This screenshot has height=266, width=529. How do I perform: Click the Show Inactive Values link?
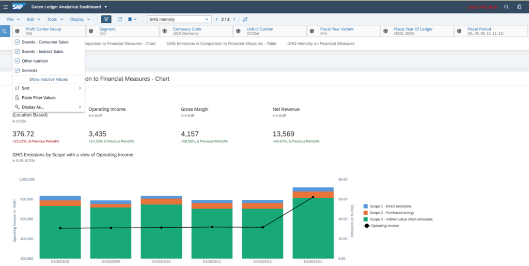[48, 80]
